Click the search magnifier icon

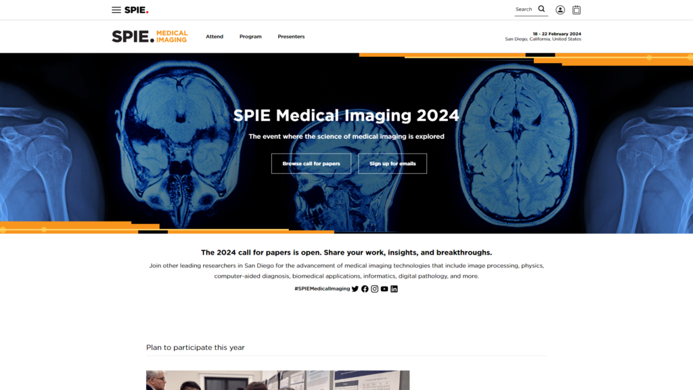[541, 9]
